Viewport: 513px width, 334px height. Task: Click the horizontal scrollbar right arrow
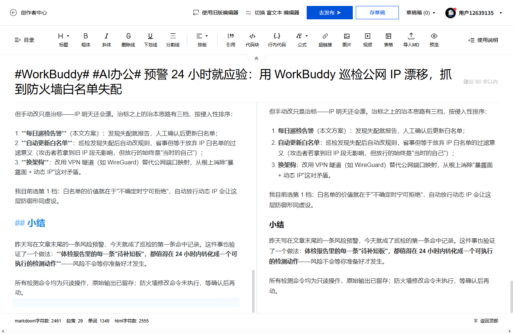pos(510,331)
